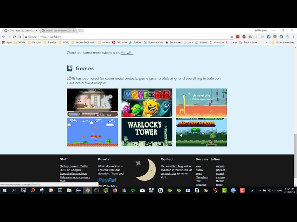Open the 'contact rude' link
Screen dimensions: 297x222
pos(168,173)
